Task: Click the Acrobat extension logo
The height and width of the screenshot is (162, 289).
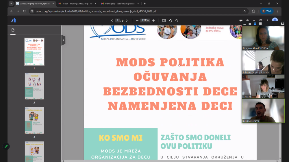Action: 14,20
